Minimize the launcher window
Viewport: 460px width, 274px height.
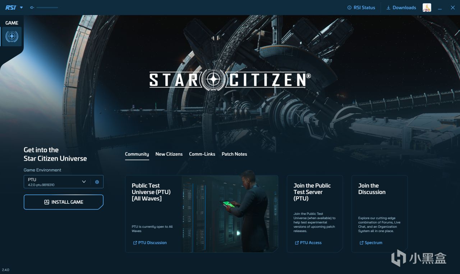(x=441, y=8)
